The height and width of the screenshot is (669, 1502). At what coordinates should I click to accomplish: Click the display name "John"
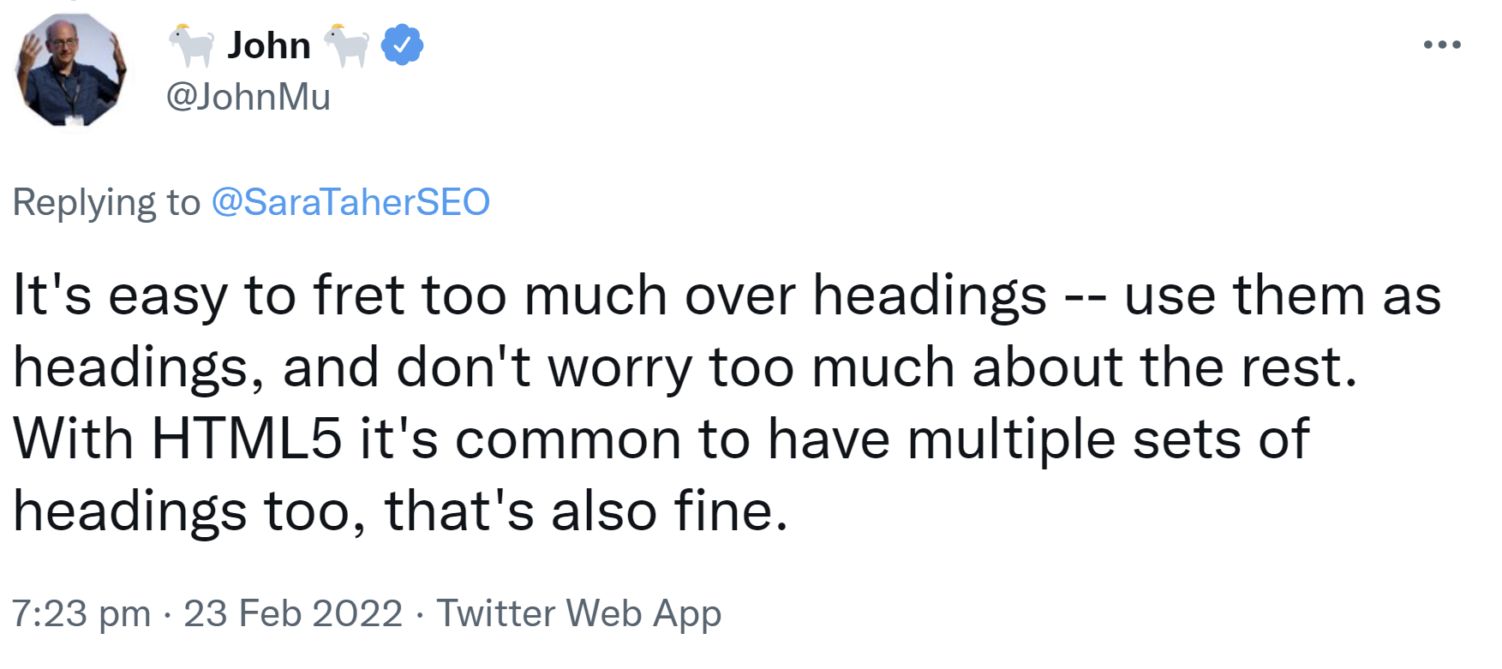tap(269, 45)
